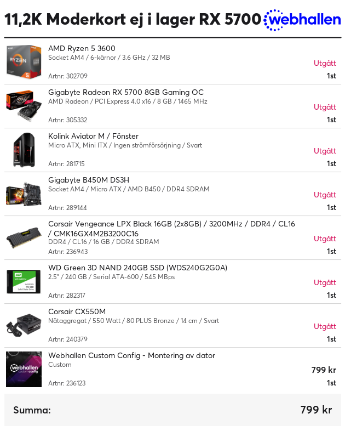345x431 pixels.
Task: Select the Kolink Aviator M / Fönster title
Action: 93,136
